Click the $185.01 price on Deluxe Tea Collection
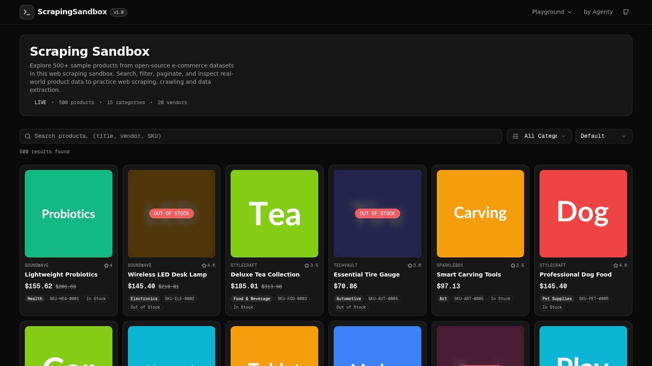The width and height of the screenshot is (652, 366). (x=244, y=286)
